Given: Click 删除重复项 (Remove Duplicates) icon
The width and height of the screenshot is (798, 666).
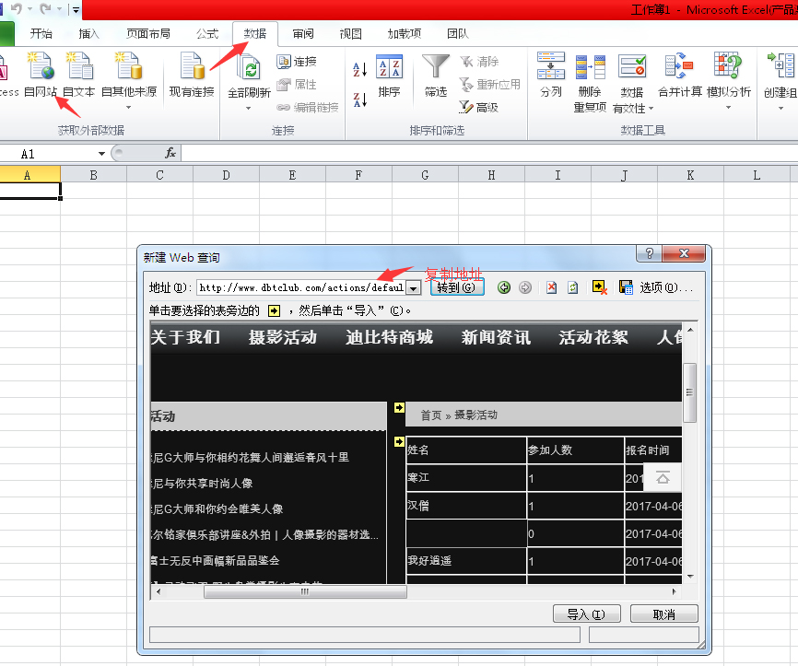Looking at the screenshot, I should [x=590, y=69].
